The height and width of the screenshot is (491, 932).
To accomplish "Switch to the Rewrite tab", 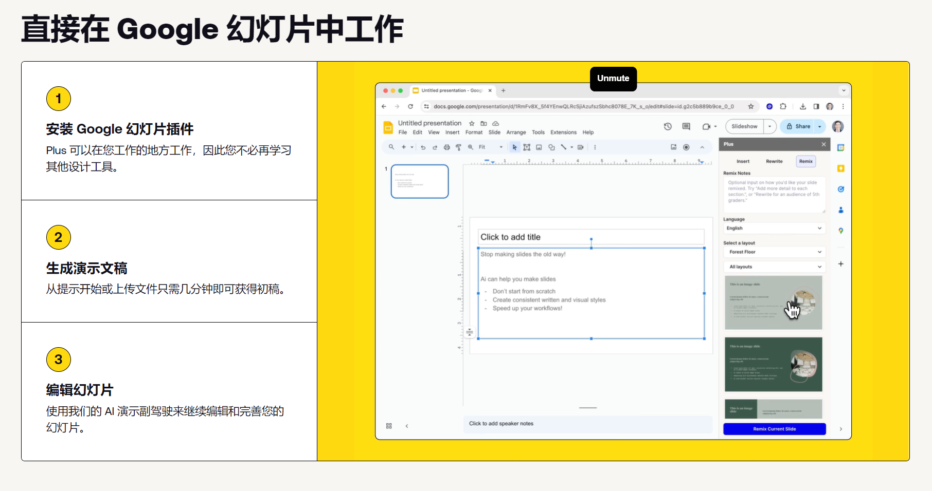I will pyautogui.click(x=774, y=161).
